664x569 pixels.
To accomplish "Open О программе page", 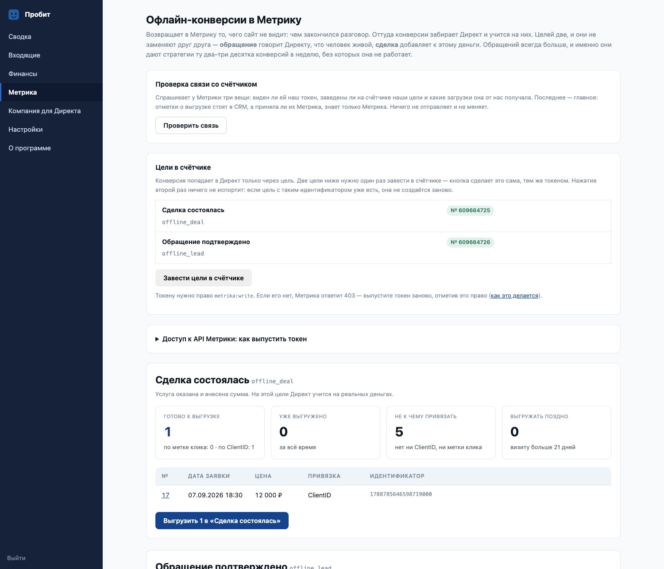I will pyautogui.click(x=30, y=148).
